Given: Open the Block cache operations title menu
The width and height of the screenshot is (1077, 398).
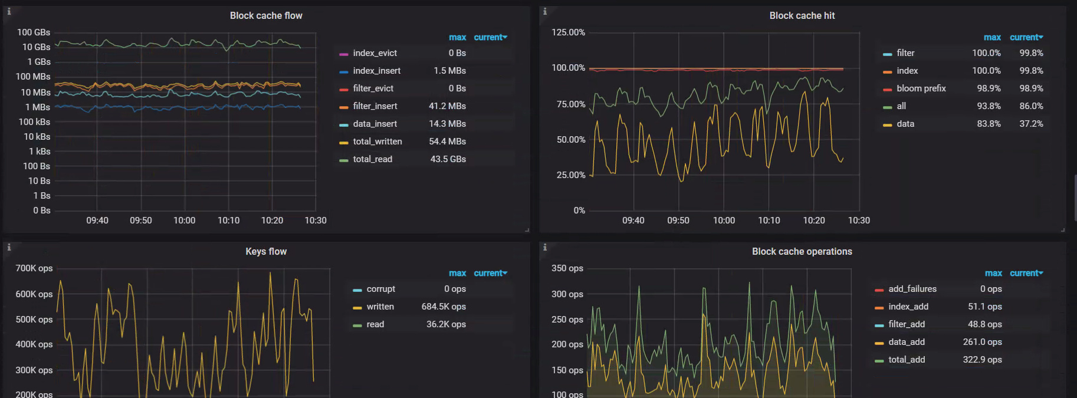Looking at the screenshot, I should pyautogui.click(x=802, y=252).
